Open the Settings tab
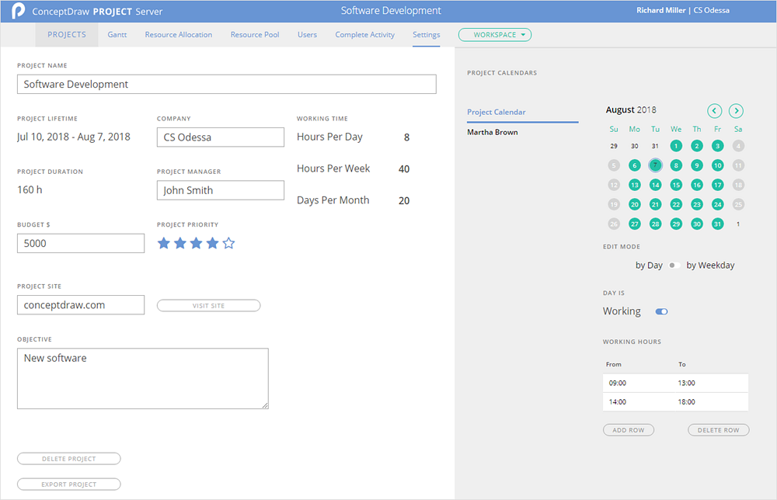The image size is (777, 500). 426,35
